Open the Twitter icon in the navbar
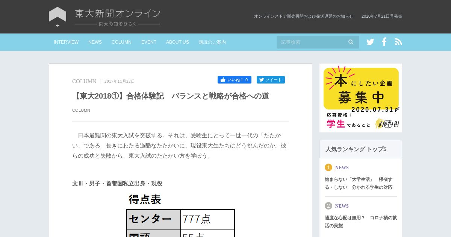 pyautogui.click(x=370, y=42)
